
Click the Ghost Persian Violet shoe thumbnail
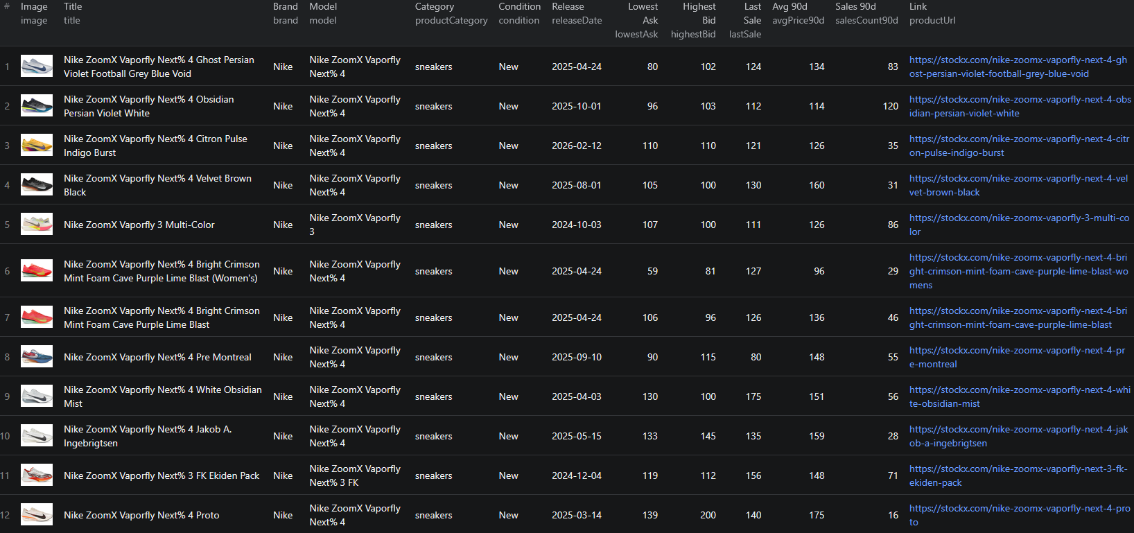(37, 67)
